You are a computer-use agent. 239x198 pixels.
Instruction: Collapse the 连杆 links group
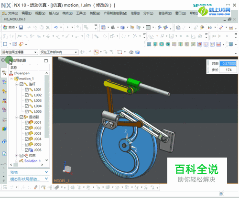point(17,84)
